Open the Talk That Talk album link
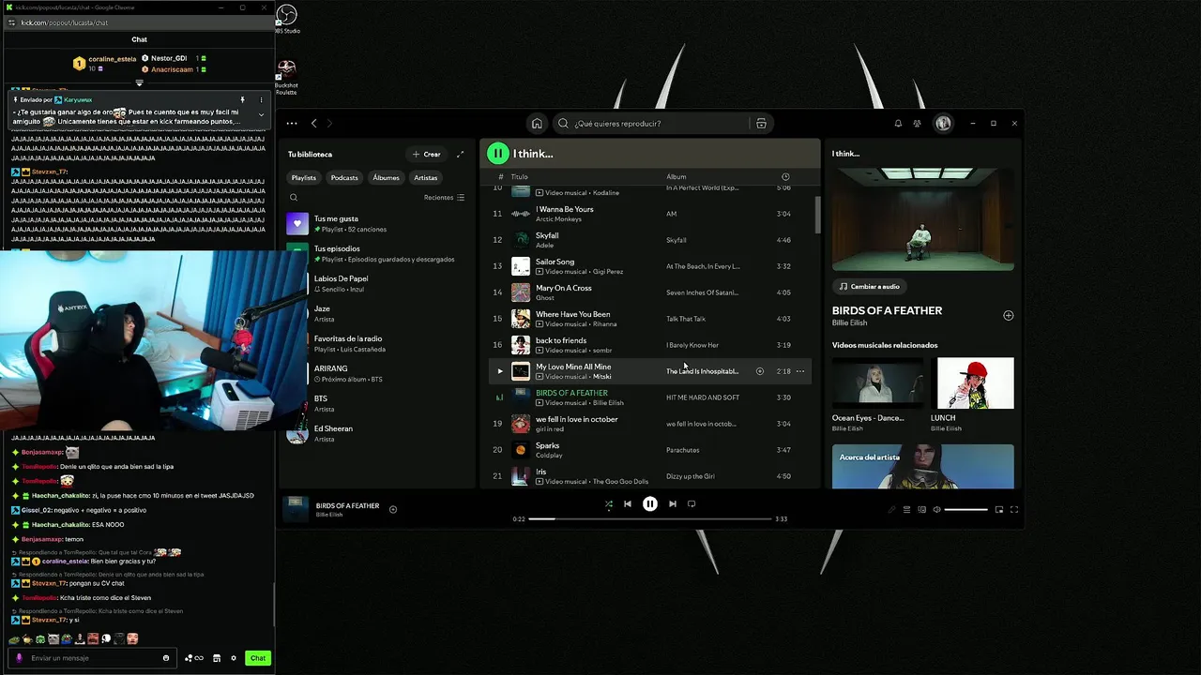 click(686, 319)
